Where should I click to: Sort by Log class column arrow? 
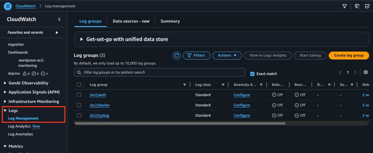(x=223, y=85)
